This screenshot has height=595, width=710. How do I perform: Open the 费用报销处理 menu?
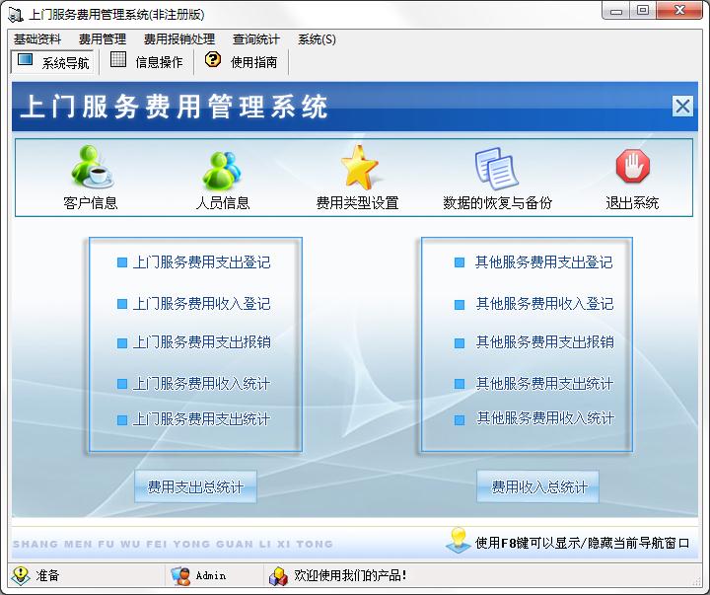(179, 39)
